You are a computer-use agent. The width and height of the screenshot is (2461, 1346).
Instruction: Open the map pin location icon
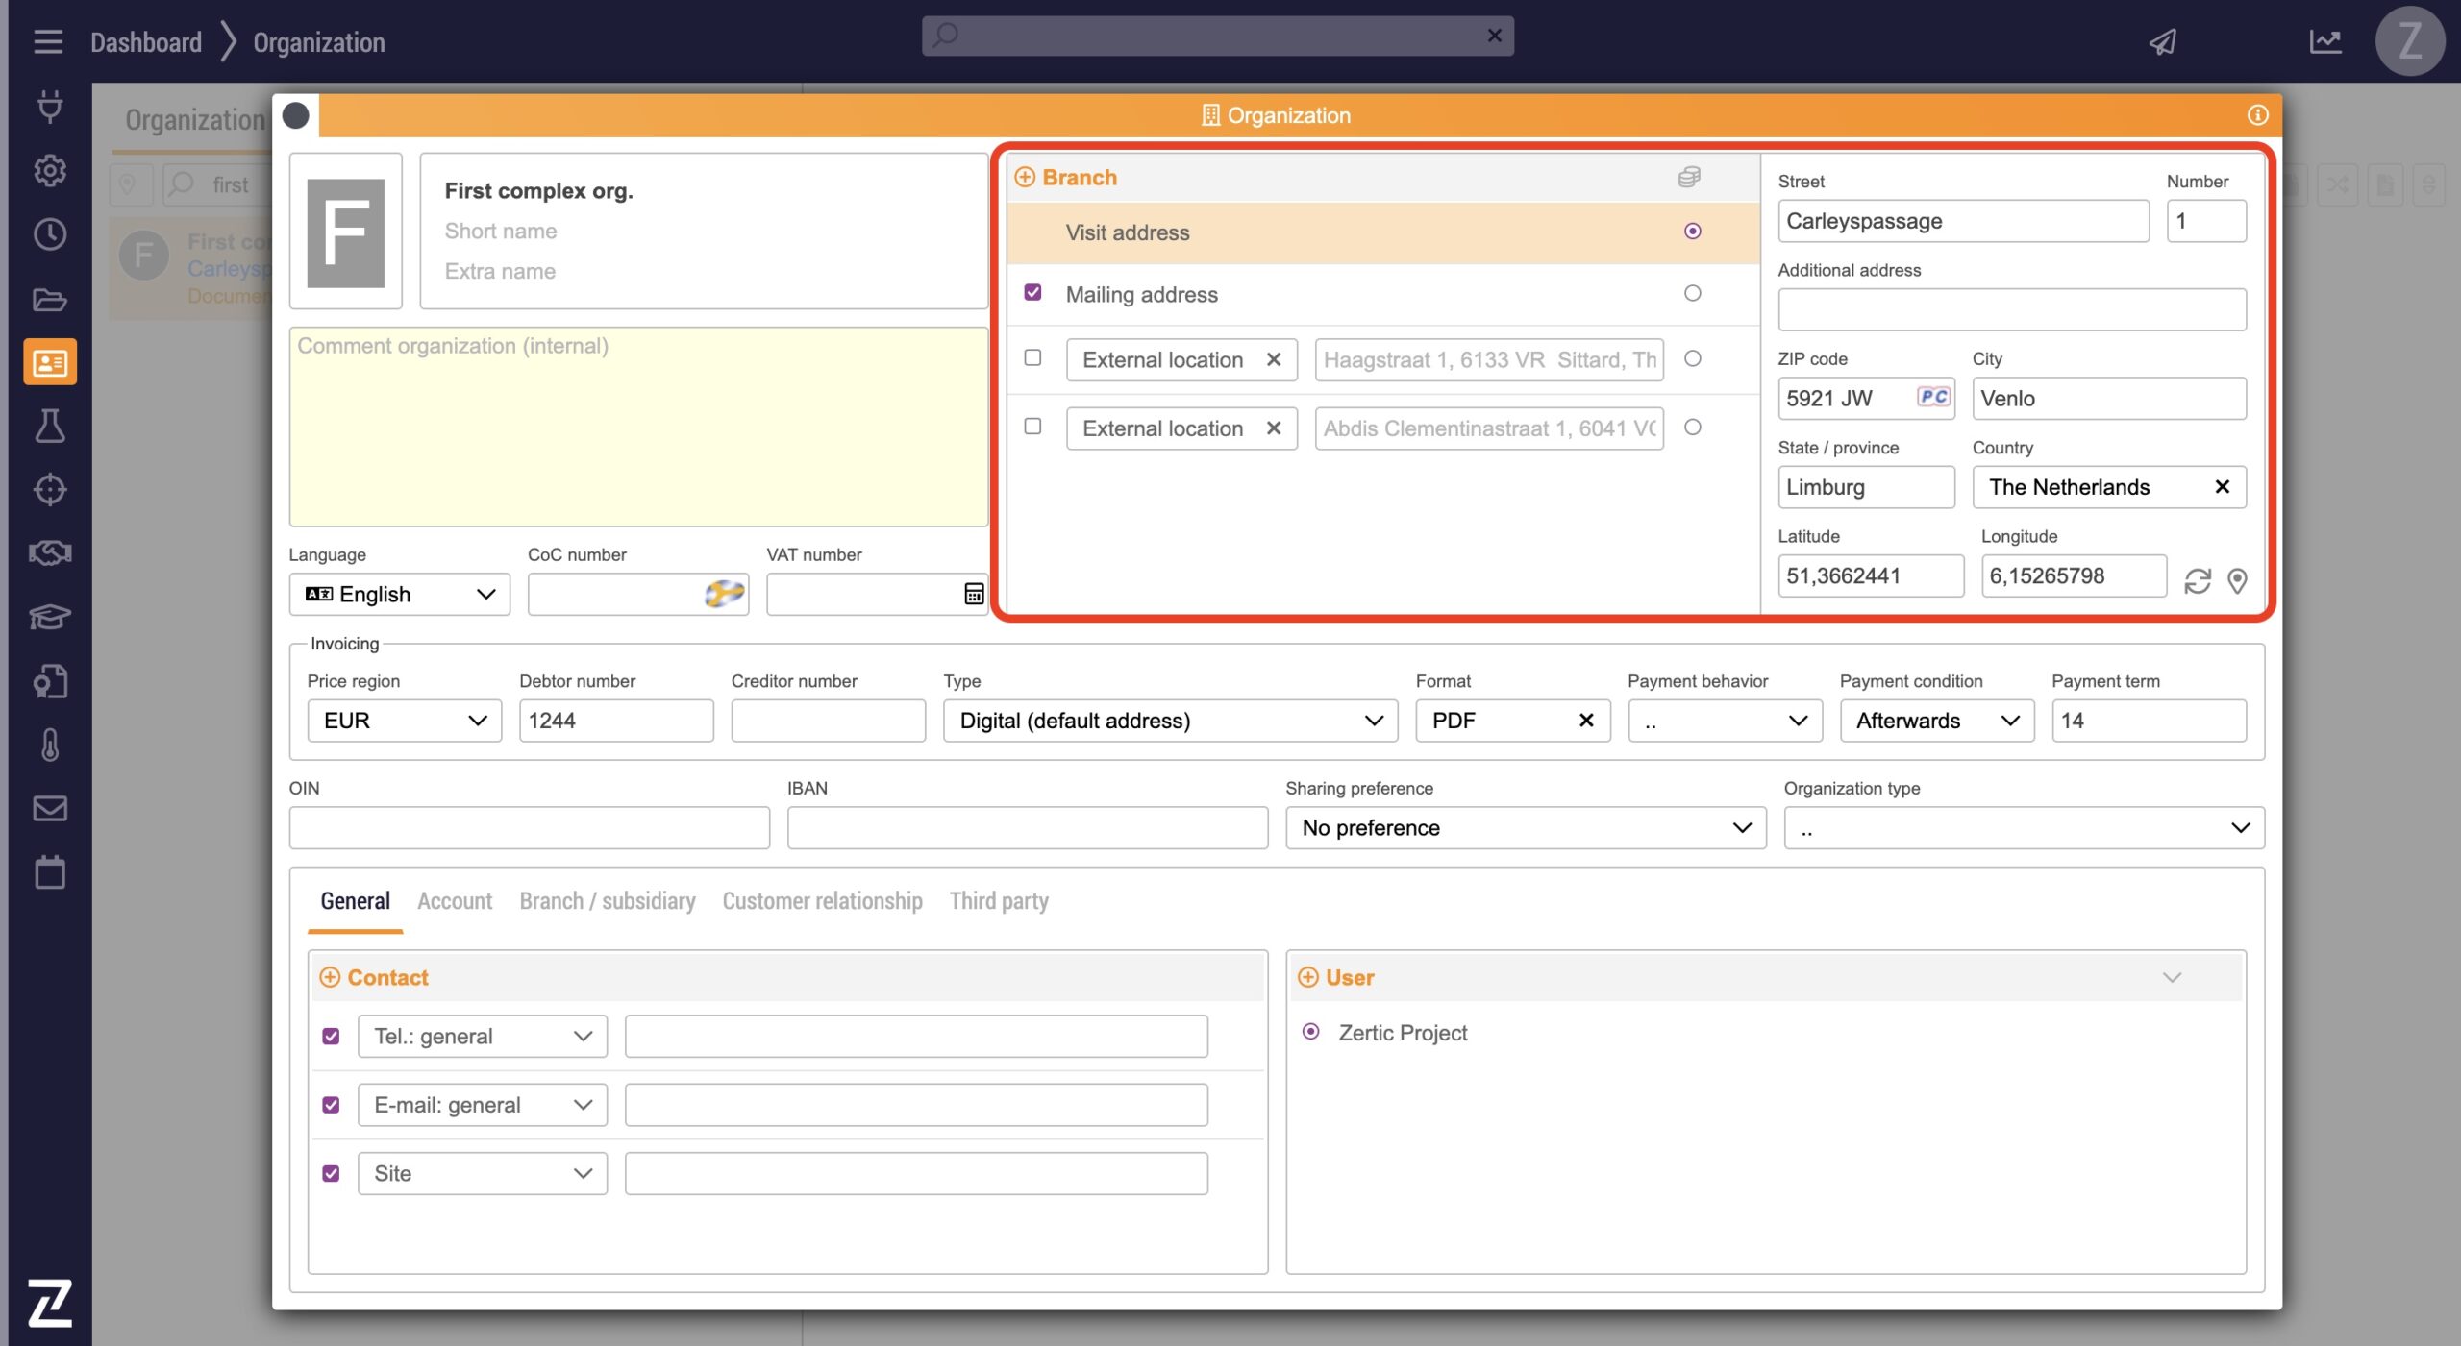click(x=2237, y=581)
